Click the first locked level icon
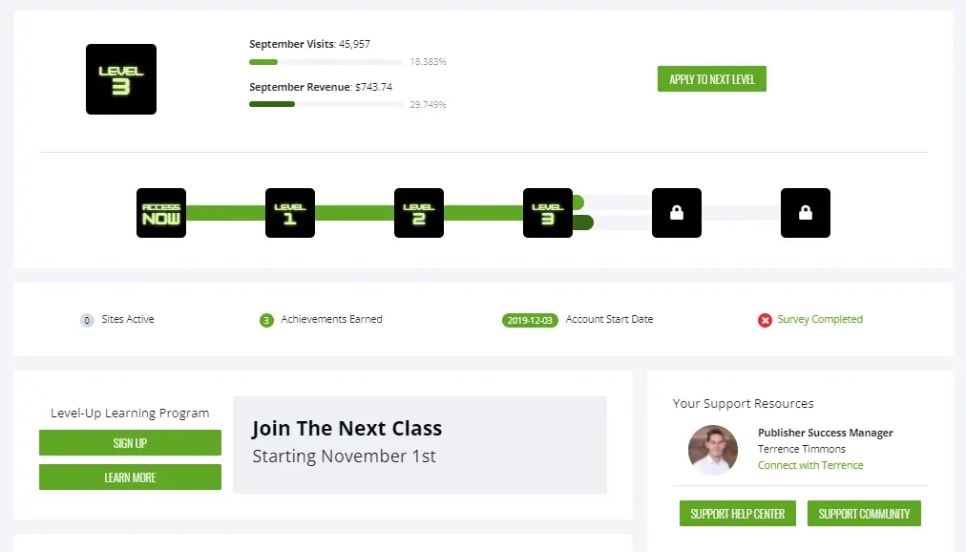This screenshot has height=552, width=966. pos(677,213)
